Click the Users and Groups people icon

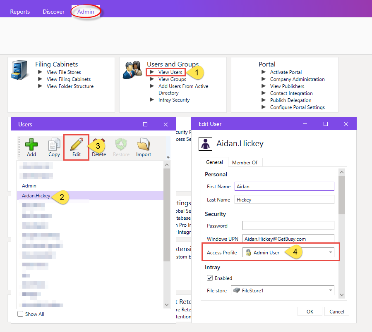[x=132, y=70]
